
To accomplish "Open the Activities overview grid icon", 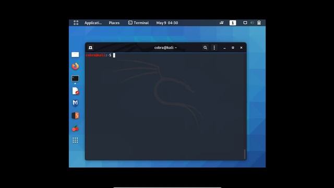I will [76, 23].
